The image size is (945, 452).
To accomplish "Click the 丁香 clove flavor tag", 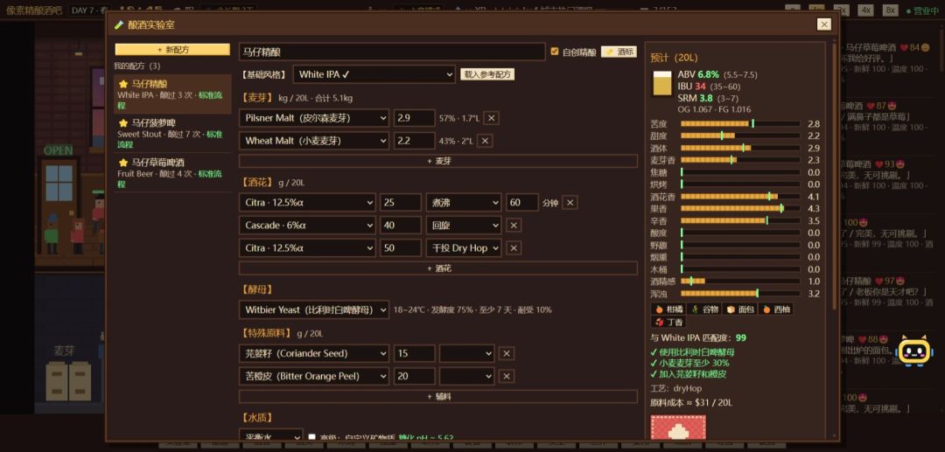I will [668, 322].
